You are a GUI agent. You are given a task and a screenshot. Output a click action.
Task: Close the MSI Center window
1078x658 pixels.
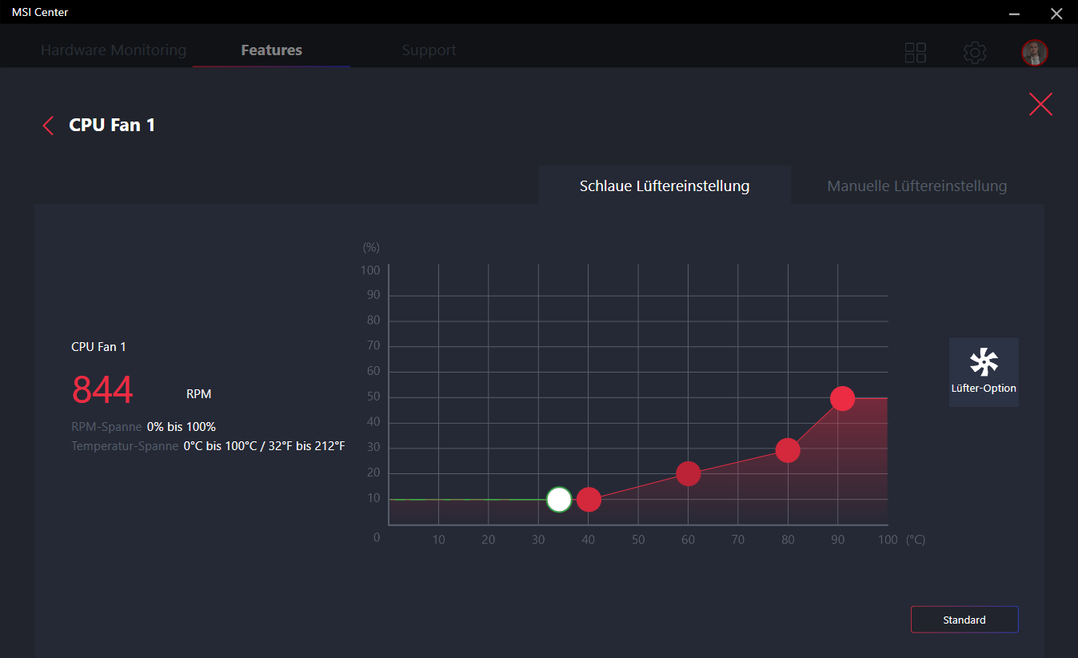1056,13
